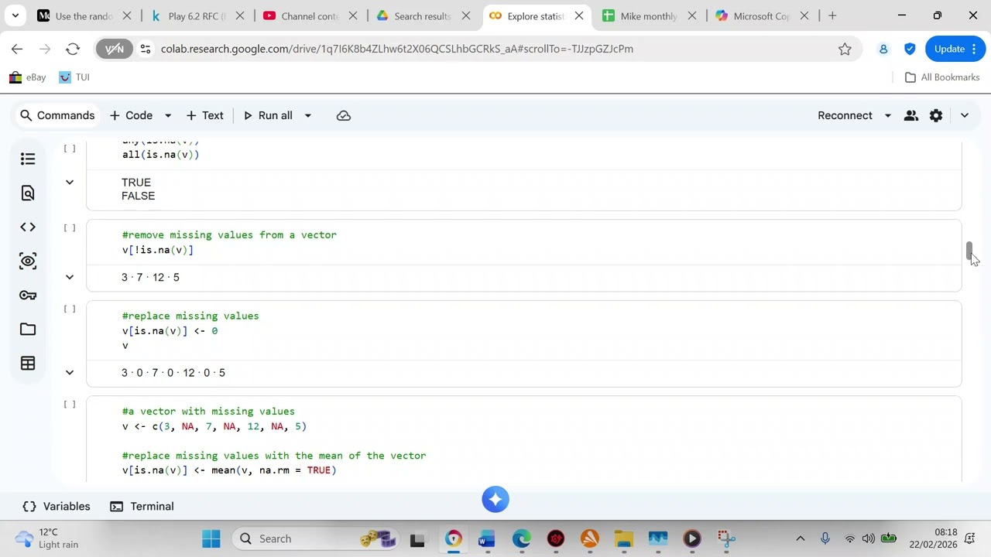
Task: Click the mean(v, na.rm = TRUE) code line
Action: pyautogui.click(x=229, y=470)
